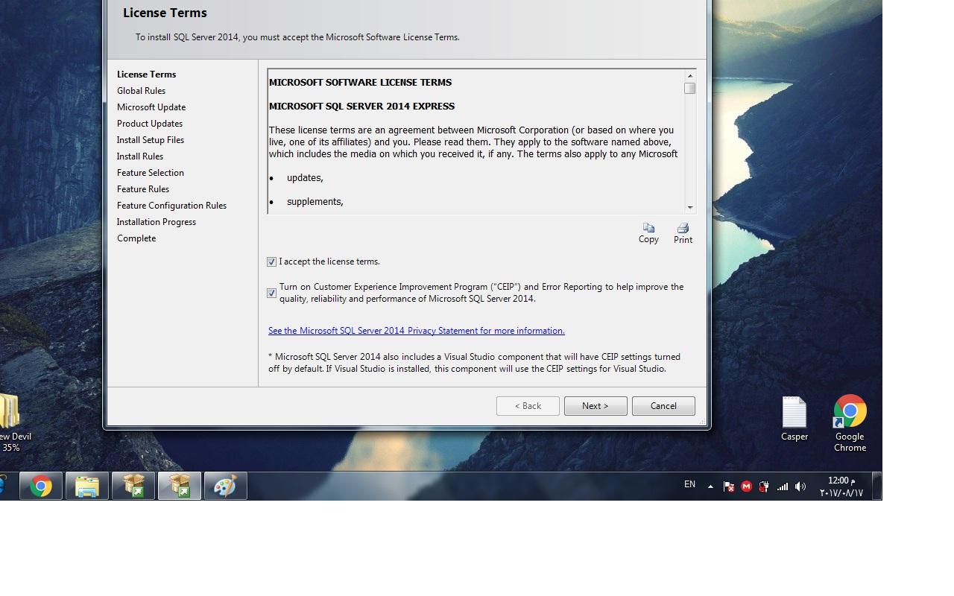Click the Show desktop strip

[x=877, y=486]
